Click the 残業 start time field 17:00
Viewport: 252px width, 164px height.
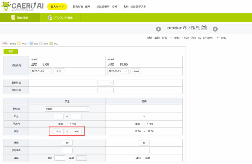58,131
